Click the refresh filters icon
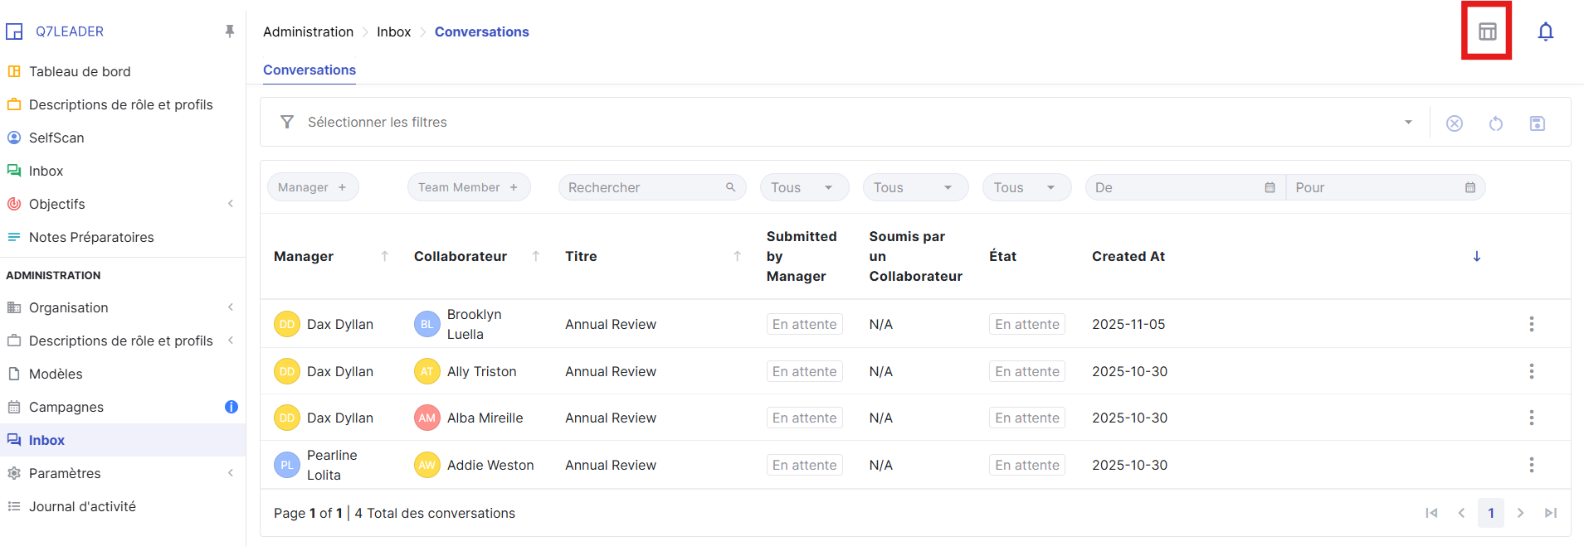The width and height of the screenshot is (1584, 546). (1495, 123)
